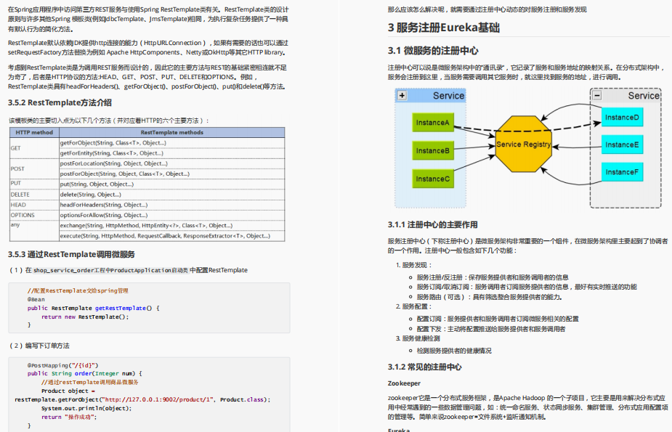The width and height of the screenshot is (672, 432).
Task: Select the InstanceD node in diagram
Action: pyautogui.click(x=622, y=118)
